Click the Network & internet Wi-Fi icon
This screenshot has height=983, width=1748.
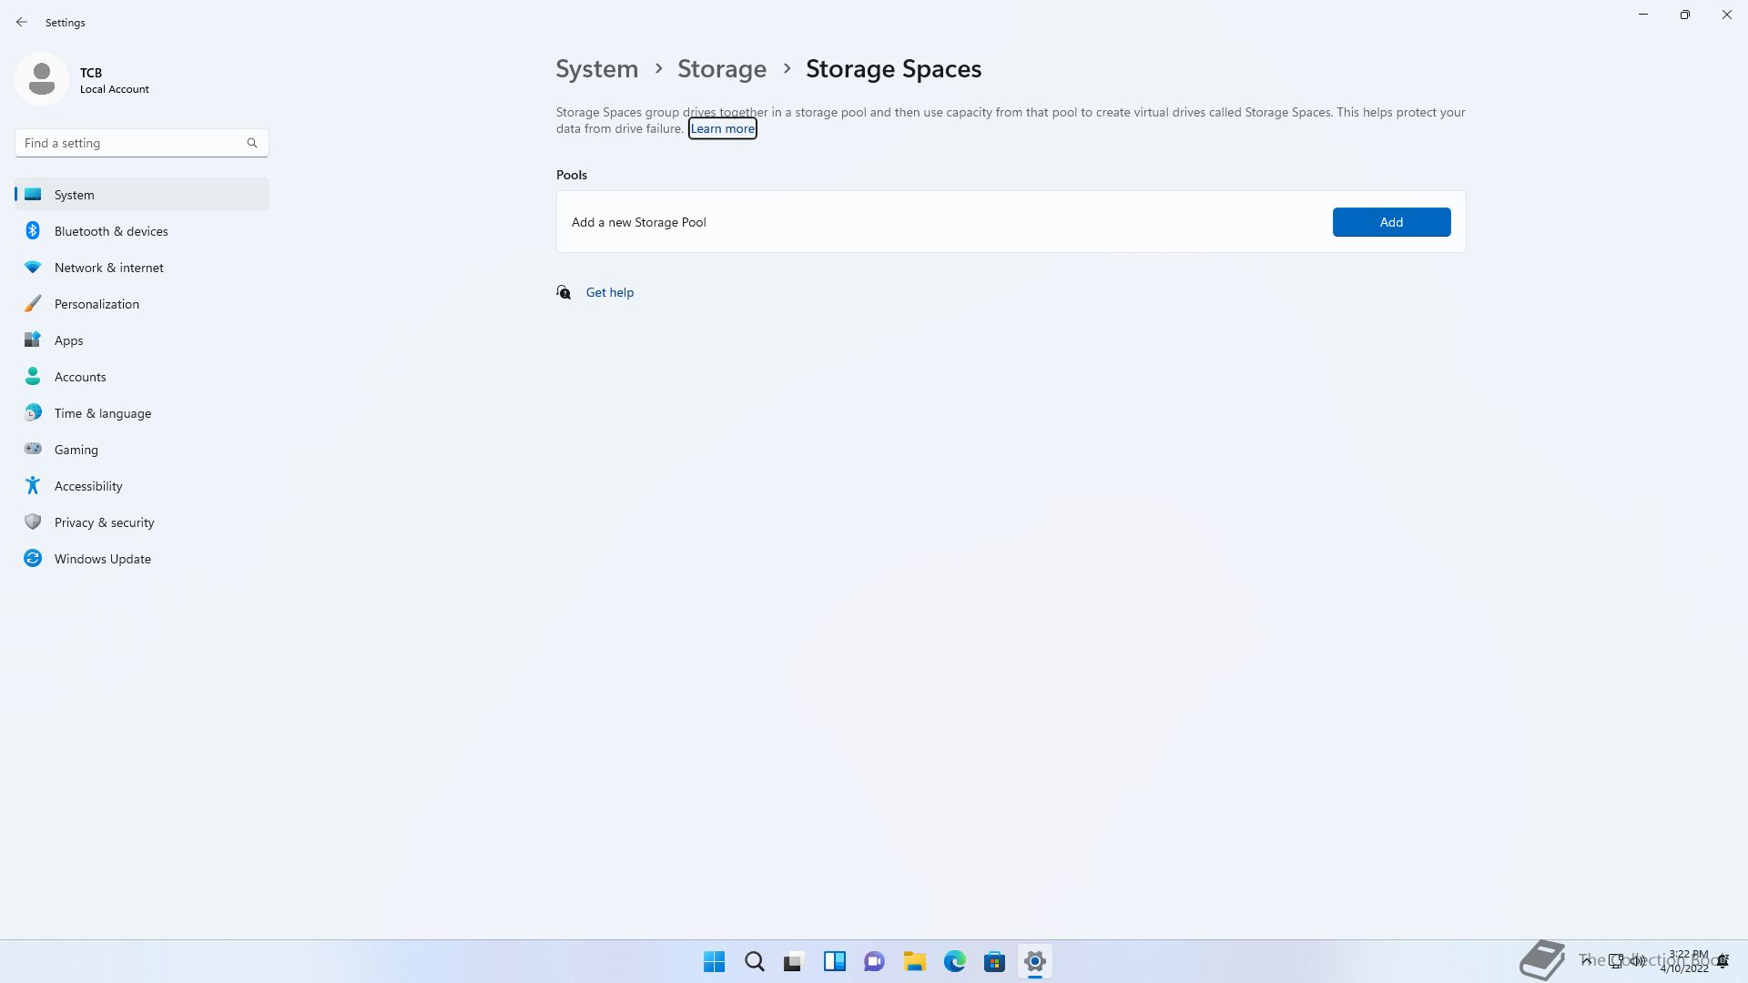pos(33,268)
